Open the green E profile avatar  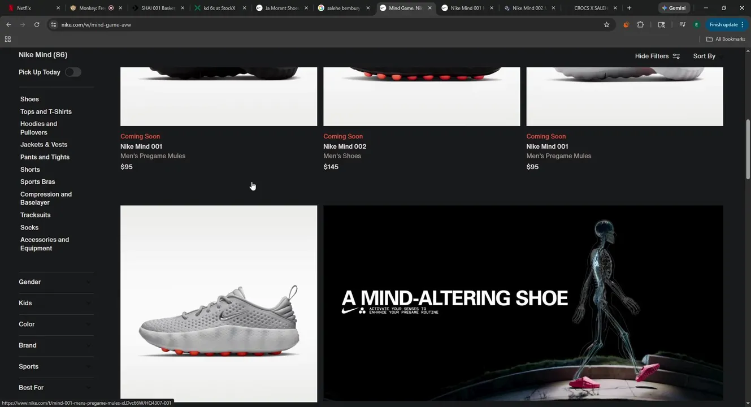point(696,25)
